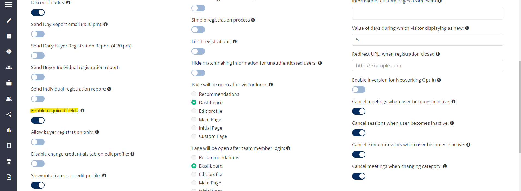Click info icon next to Enable required fields

click(82, 111)
